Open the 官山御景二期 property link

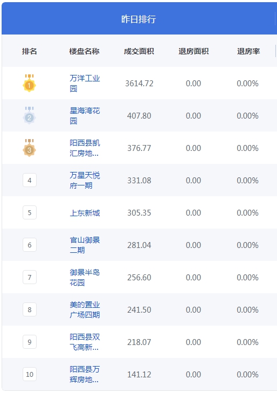click(85, 245)
